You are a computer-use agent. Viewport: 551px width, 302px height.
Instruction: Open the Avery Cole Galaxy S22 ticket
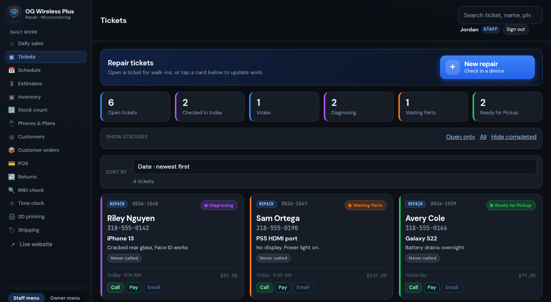point(471,247)
